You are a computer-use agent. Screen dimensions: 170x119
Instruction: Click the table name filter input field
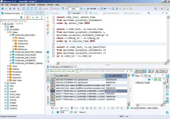click(x=23, y=21)
